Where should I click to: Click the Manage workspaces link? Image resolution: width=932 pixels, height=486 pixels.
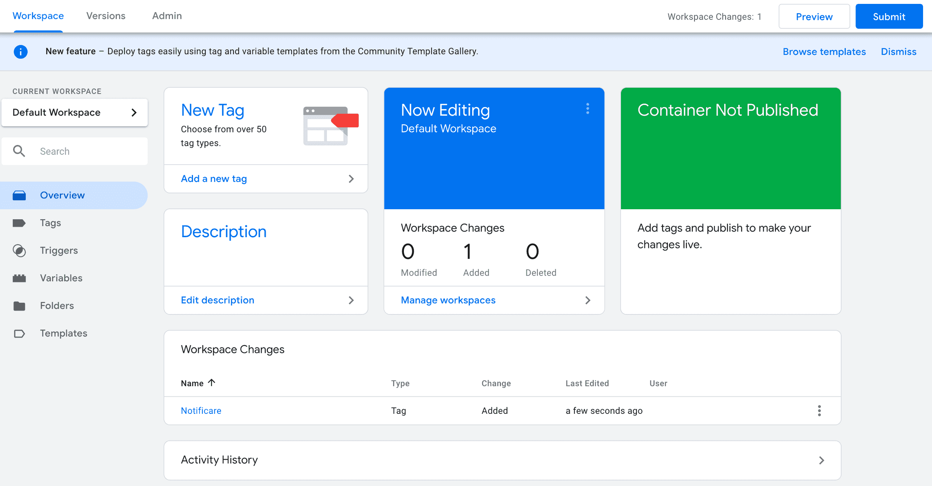(448, 300)
